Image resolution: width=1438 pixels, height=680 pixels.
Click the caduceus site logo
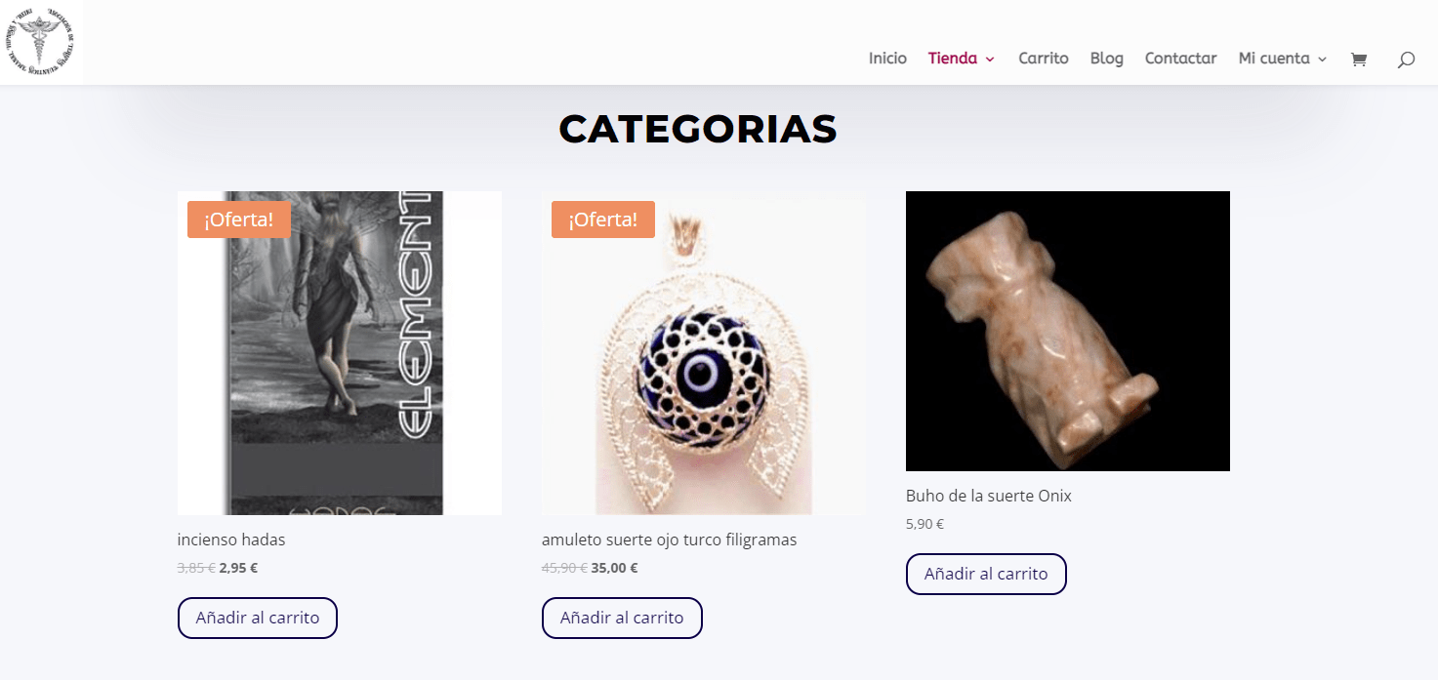coord(41,42)
